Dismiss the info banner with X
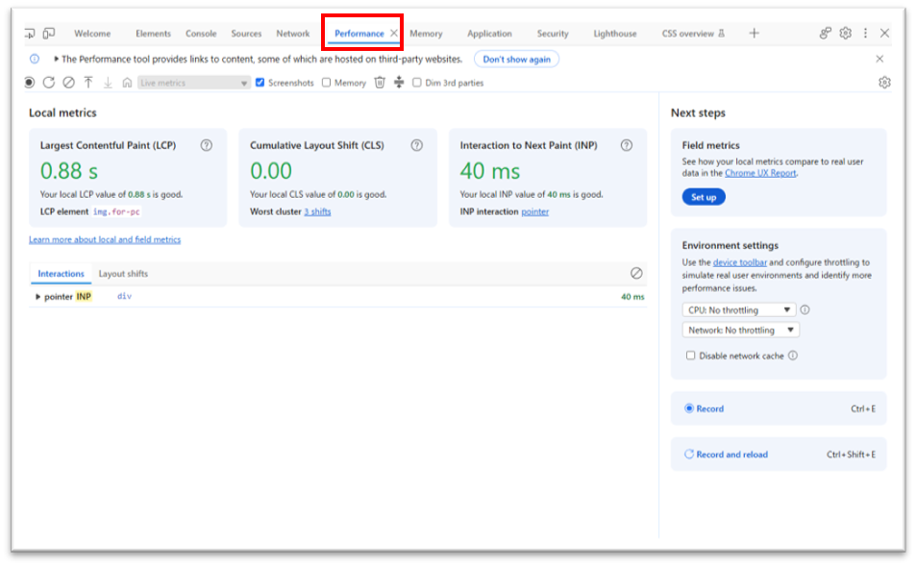Viewport: 916px width, 566px height. click(x=879, y=59)
